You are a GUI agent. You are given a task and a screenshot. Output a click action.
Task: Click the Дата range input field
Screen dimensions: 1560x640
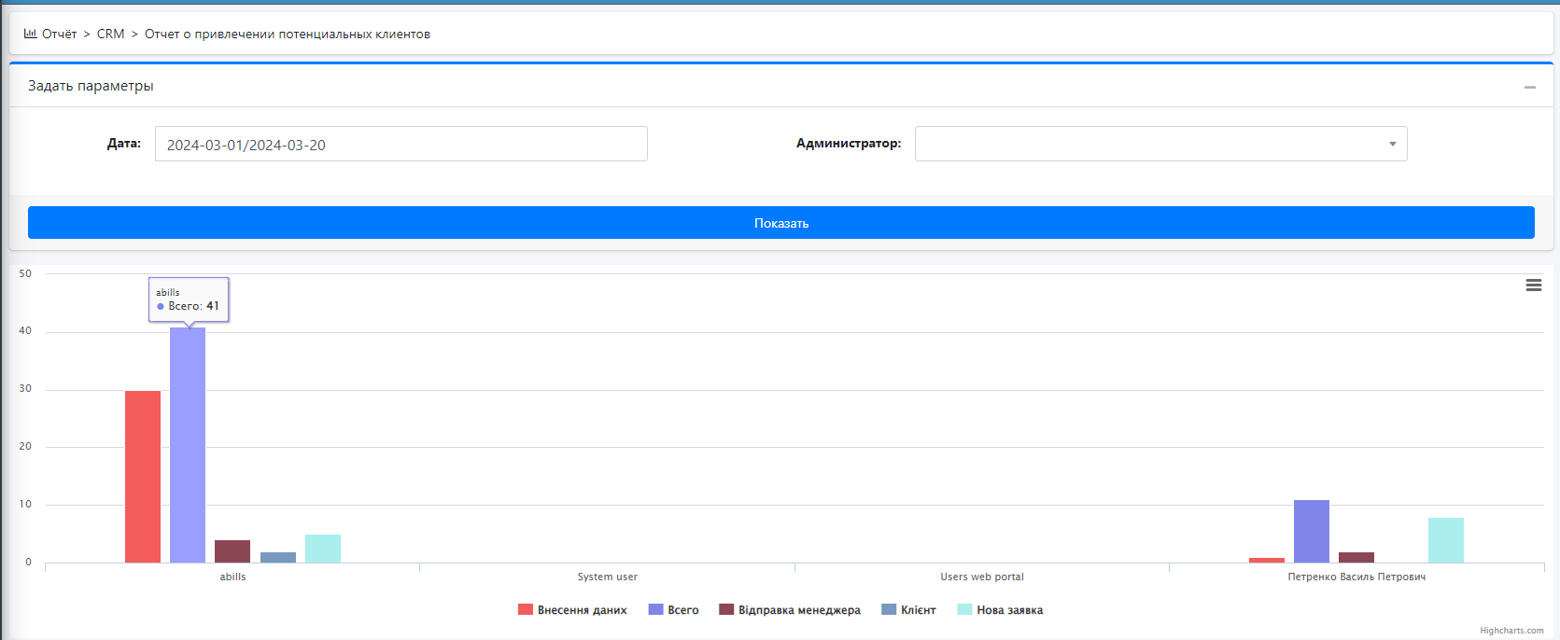click(x=401, y=144)
